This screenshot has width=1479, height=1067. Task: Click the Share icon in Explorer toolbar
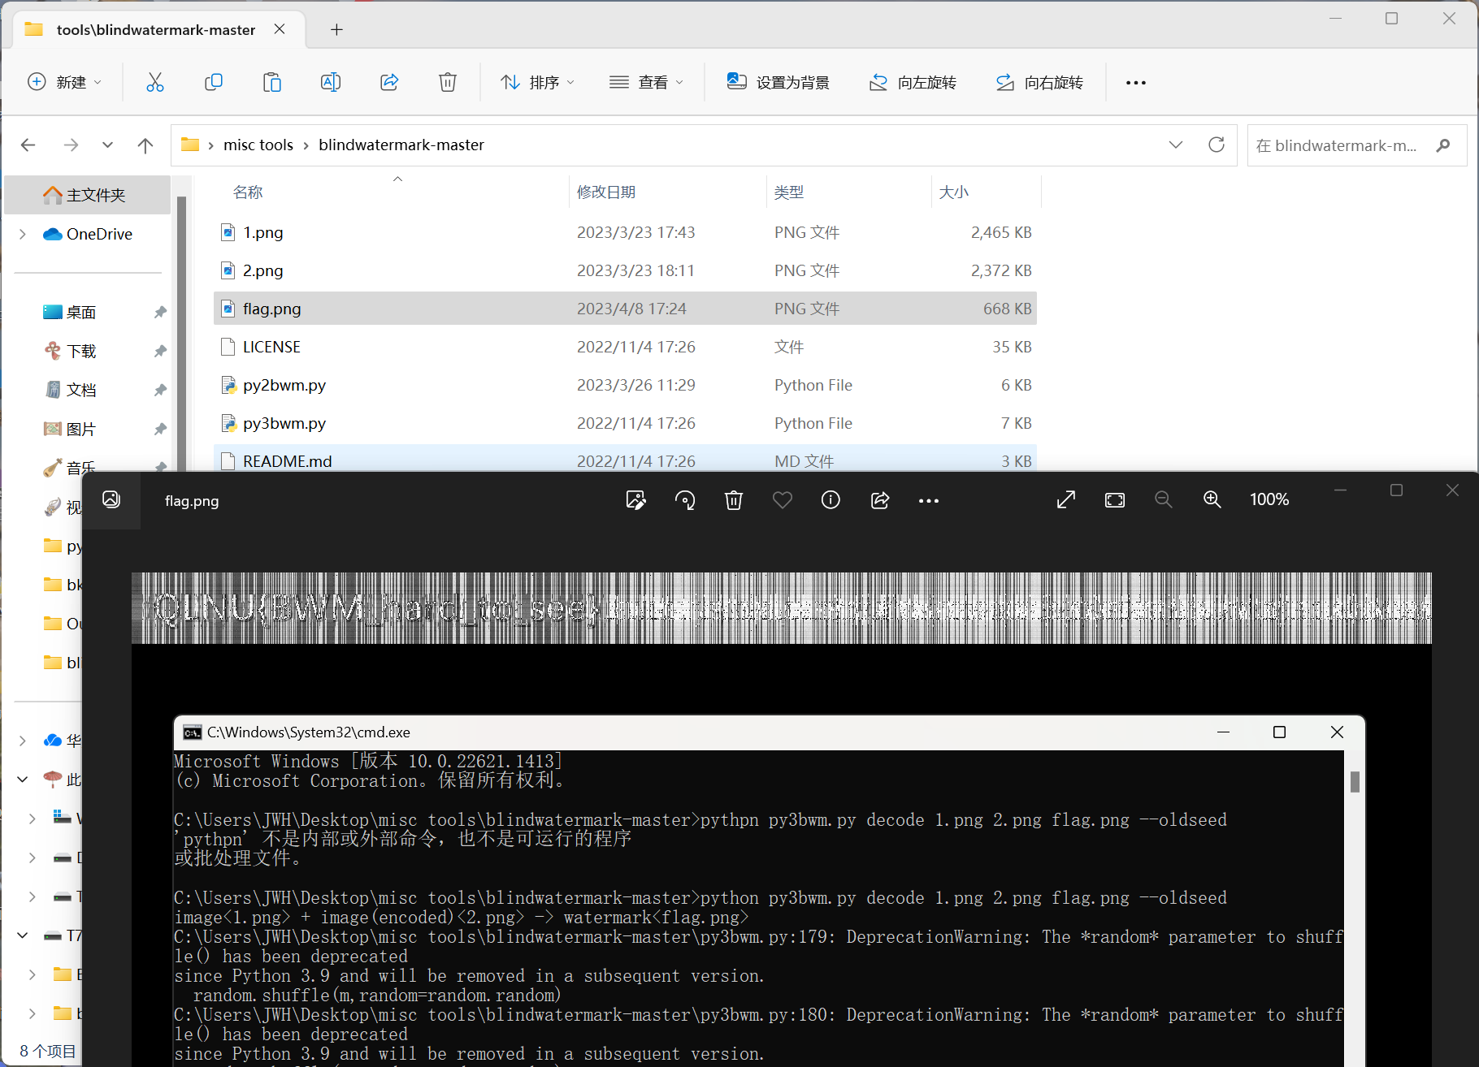pos(389,82)
